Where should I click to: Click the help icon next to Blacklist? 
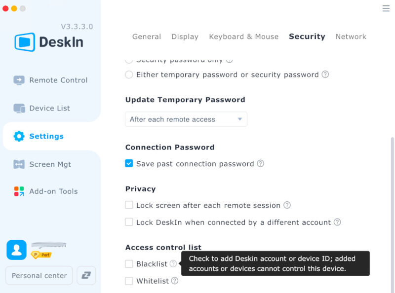[174, 264]
